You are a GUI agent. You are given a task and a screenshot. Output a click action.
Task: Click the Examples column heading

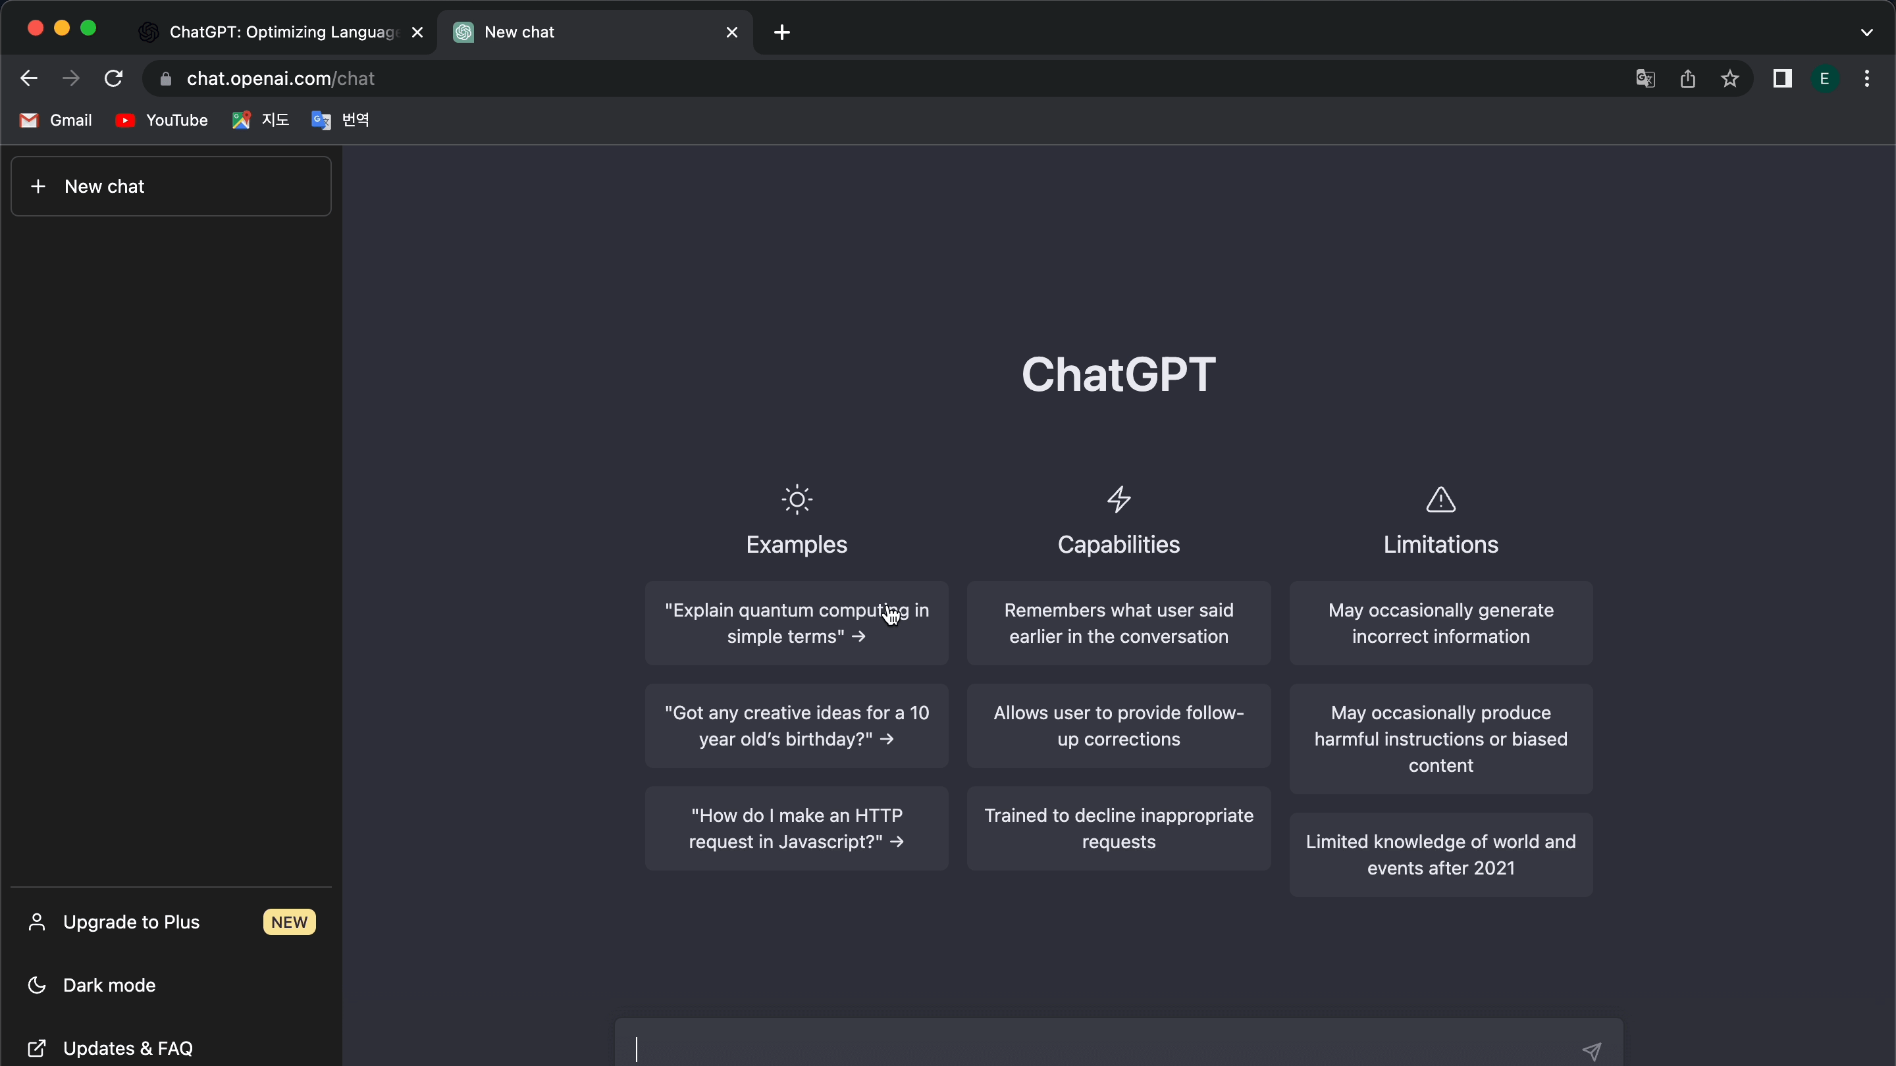click(797, 544)
